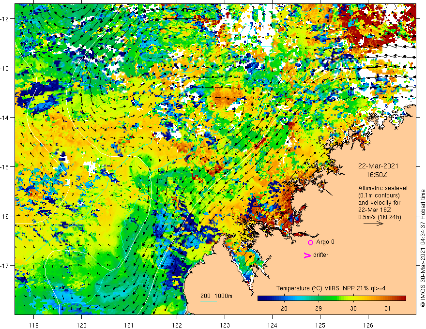
Task: Click the '29' color bar tick label
Action: pyautogui.click(x=319, y=308)
